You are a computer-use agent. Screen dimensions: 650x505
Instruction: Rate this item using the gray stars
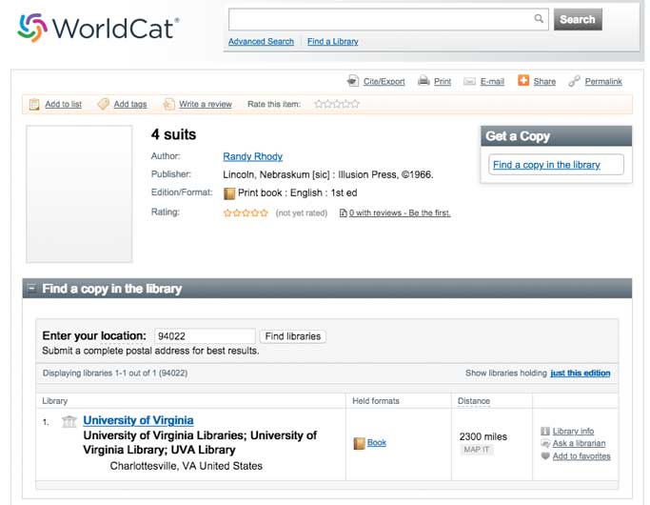coord(337,104)
